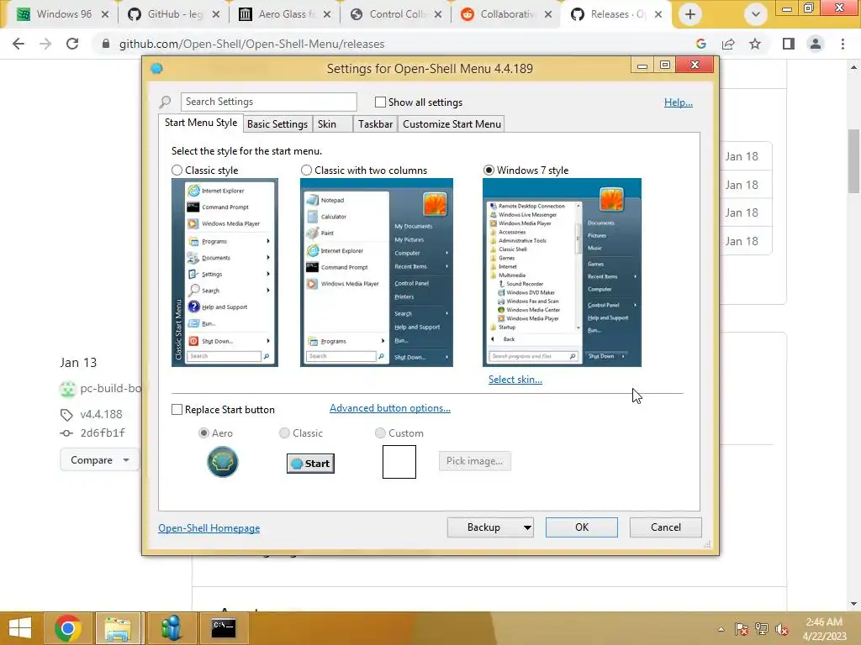Show hidden tray icons arrow
Viewport: 861px width, 645px height.
(721, 629)
